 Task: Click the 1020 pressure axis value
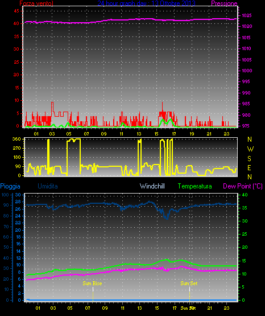247,26
